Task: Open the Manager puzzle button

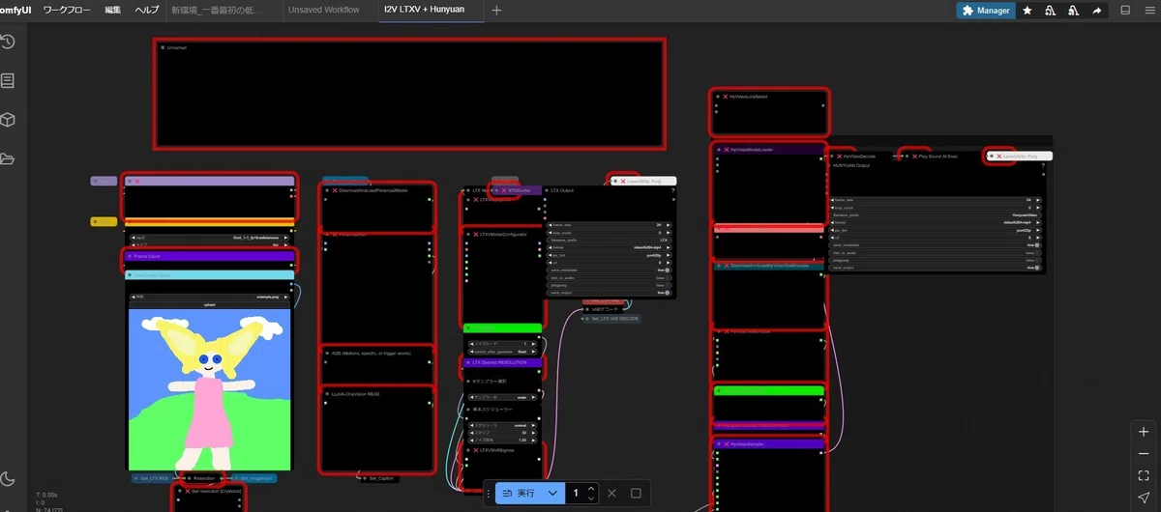Action: pyautogui.click(x=984, y=10)
